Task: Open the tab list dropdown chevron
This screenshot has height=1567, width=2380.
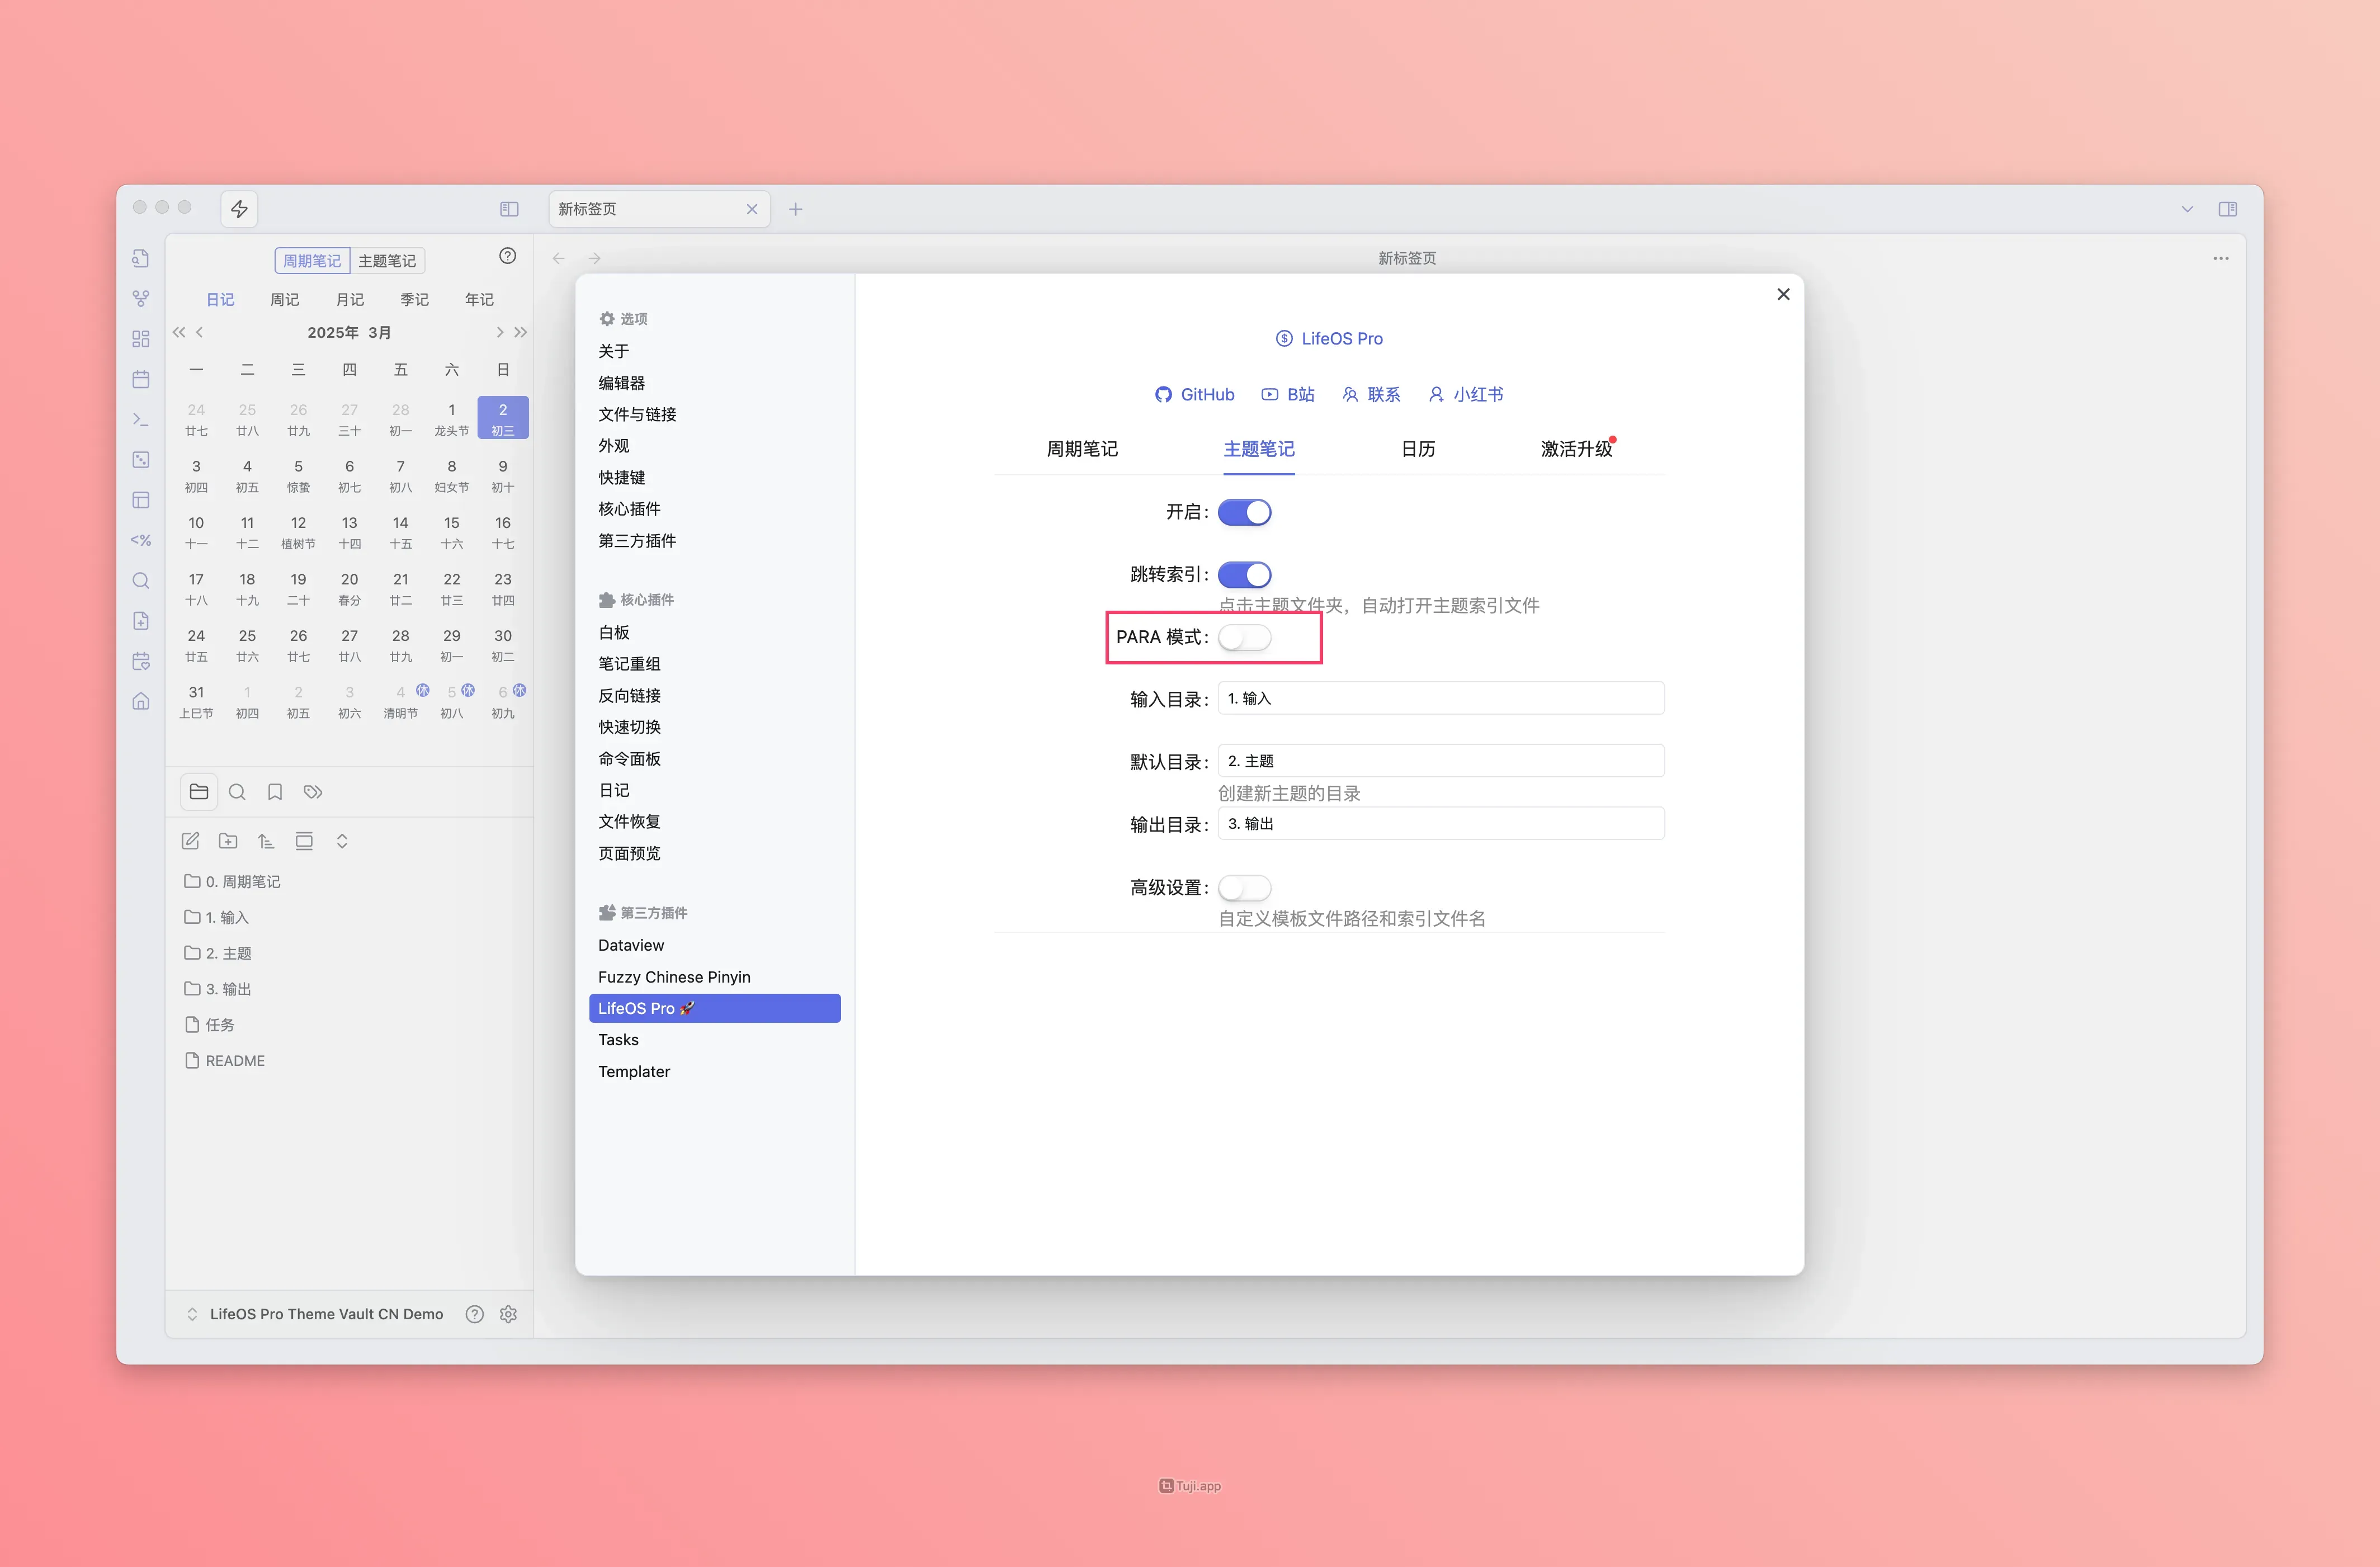Action: click(x=2187, y=209)
